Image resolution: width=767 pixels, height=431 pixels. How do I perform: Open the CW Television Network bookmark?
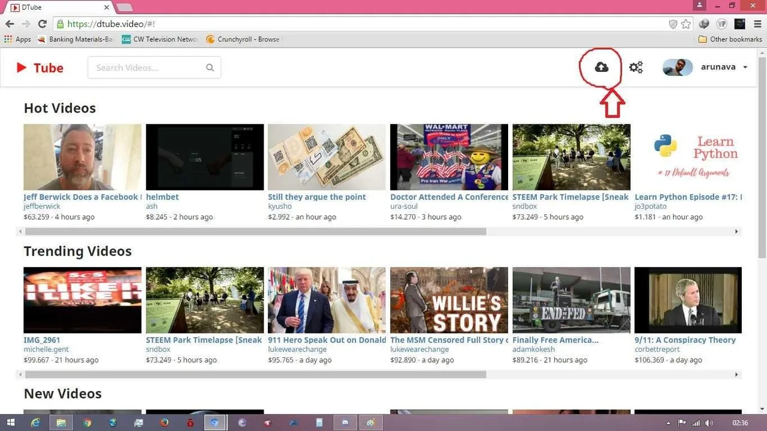tap(159, 40)
